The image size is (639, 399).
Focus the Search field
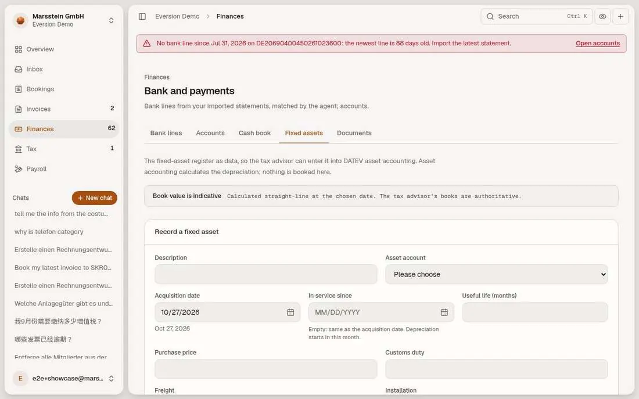tap(536, 16)
